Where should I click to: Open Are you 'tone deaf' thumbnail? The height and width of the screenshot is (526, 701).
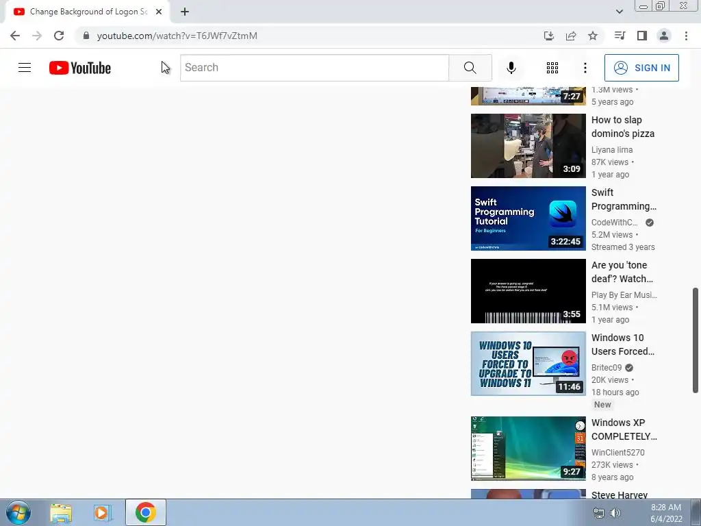[x=528, y=291]
